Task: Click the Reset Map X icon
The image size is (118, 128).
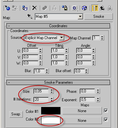Action: tap(34, 8)
